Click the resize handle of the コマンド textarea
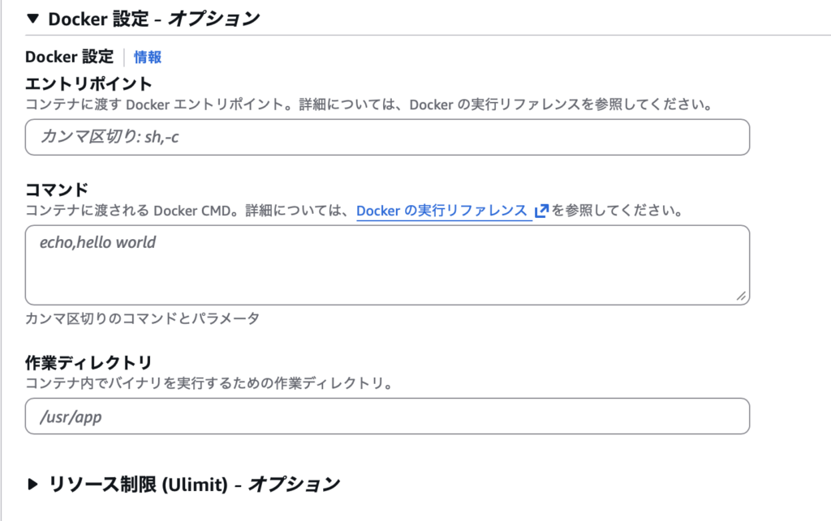 point(741,297)
